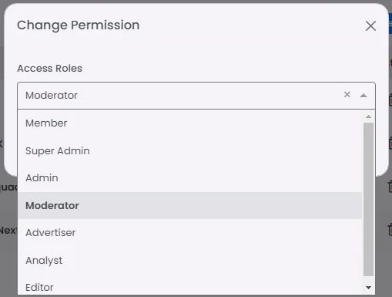This screenshot has height=297, width=392.
Task: Clear the selected Moderator role
Action: [347, 94]
